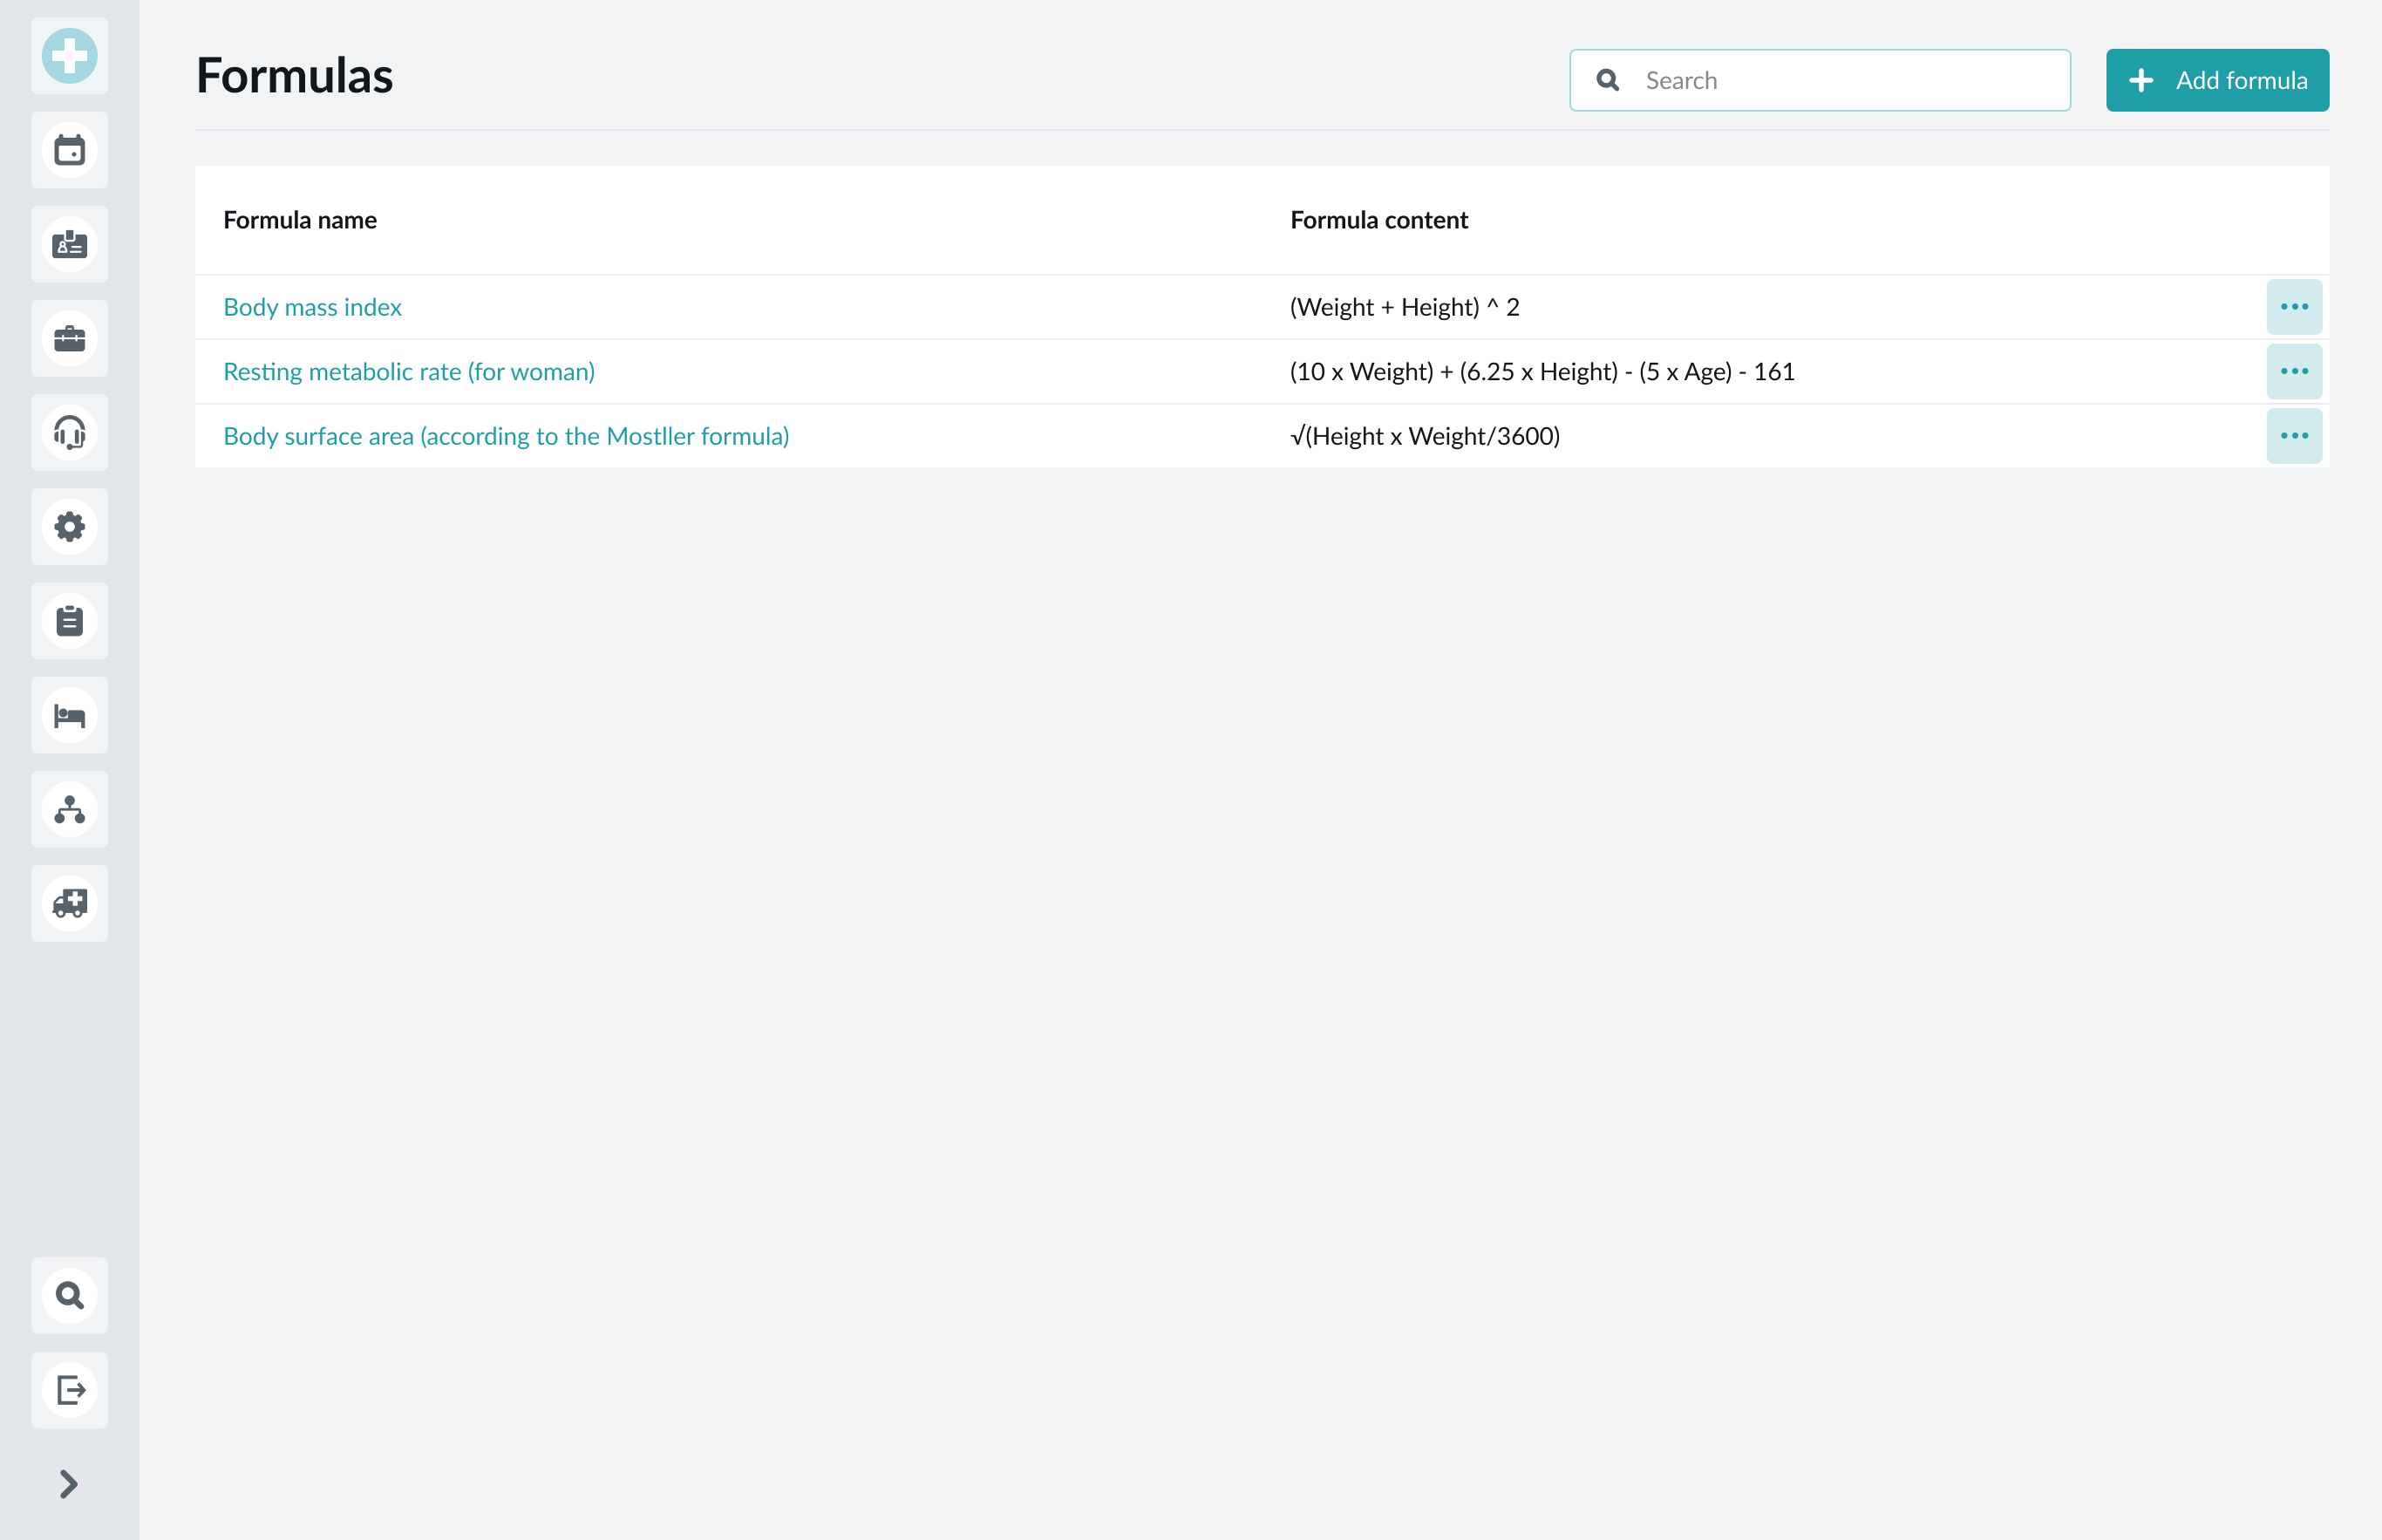Open the gear settings icon
Viewport: 2382px width, 1540px height.
pos(69,527)
